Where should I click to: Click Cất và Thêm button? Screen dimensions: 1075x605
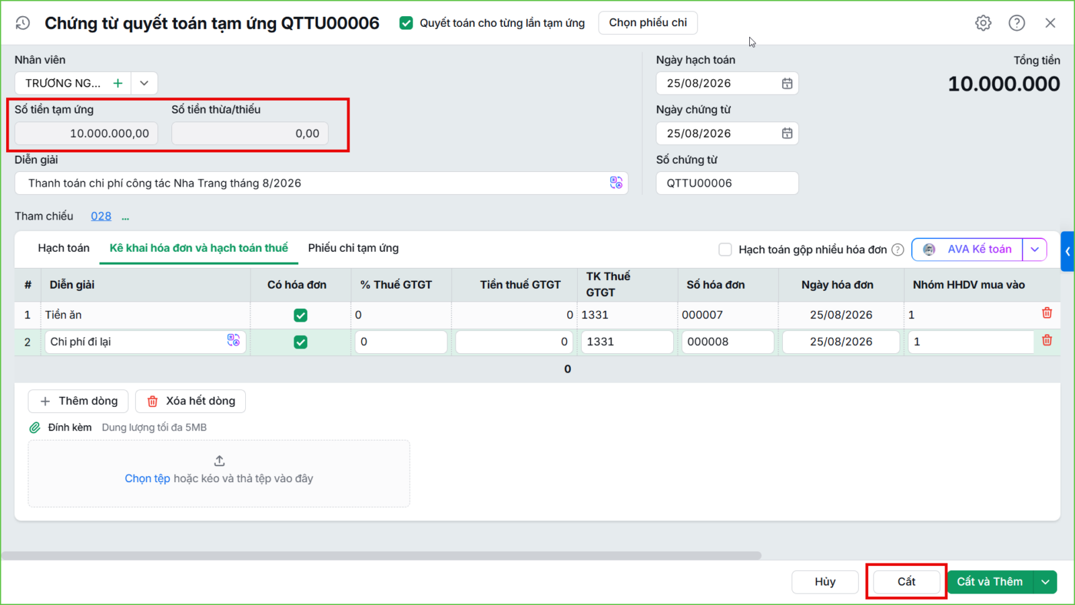990,581
